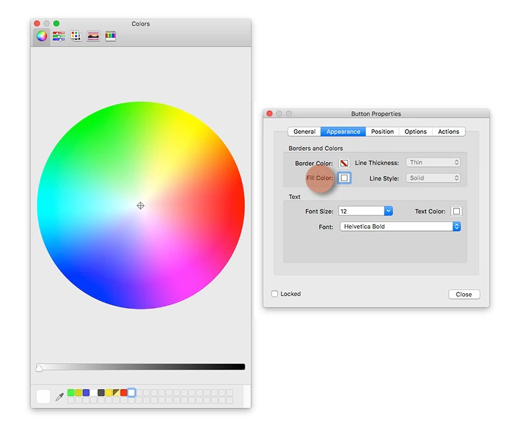Switch to the Actions tab
The image size is (518, 442).
448,131
